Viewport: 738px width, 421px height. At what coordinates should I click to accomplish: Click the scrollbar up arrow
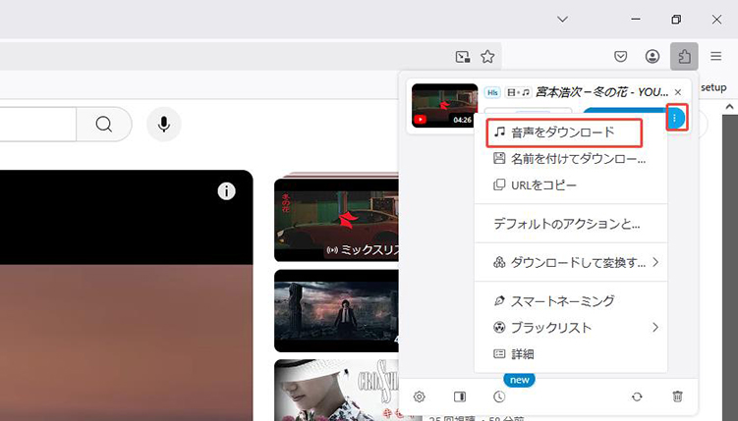(x=729, y=107)
